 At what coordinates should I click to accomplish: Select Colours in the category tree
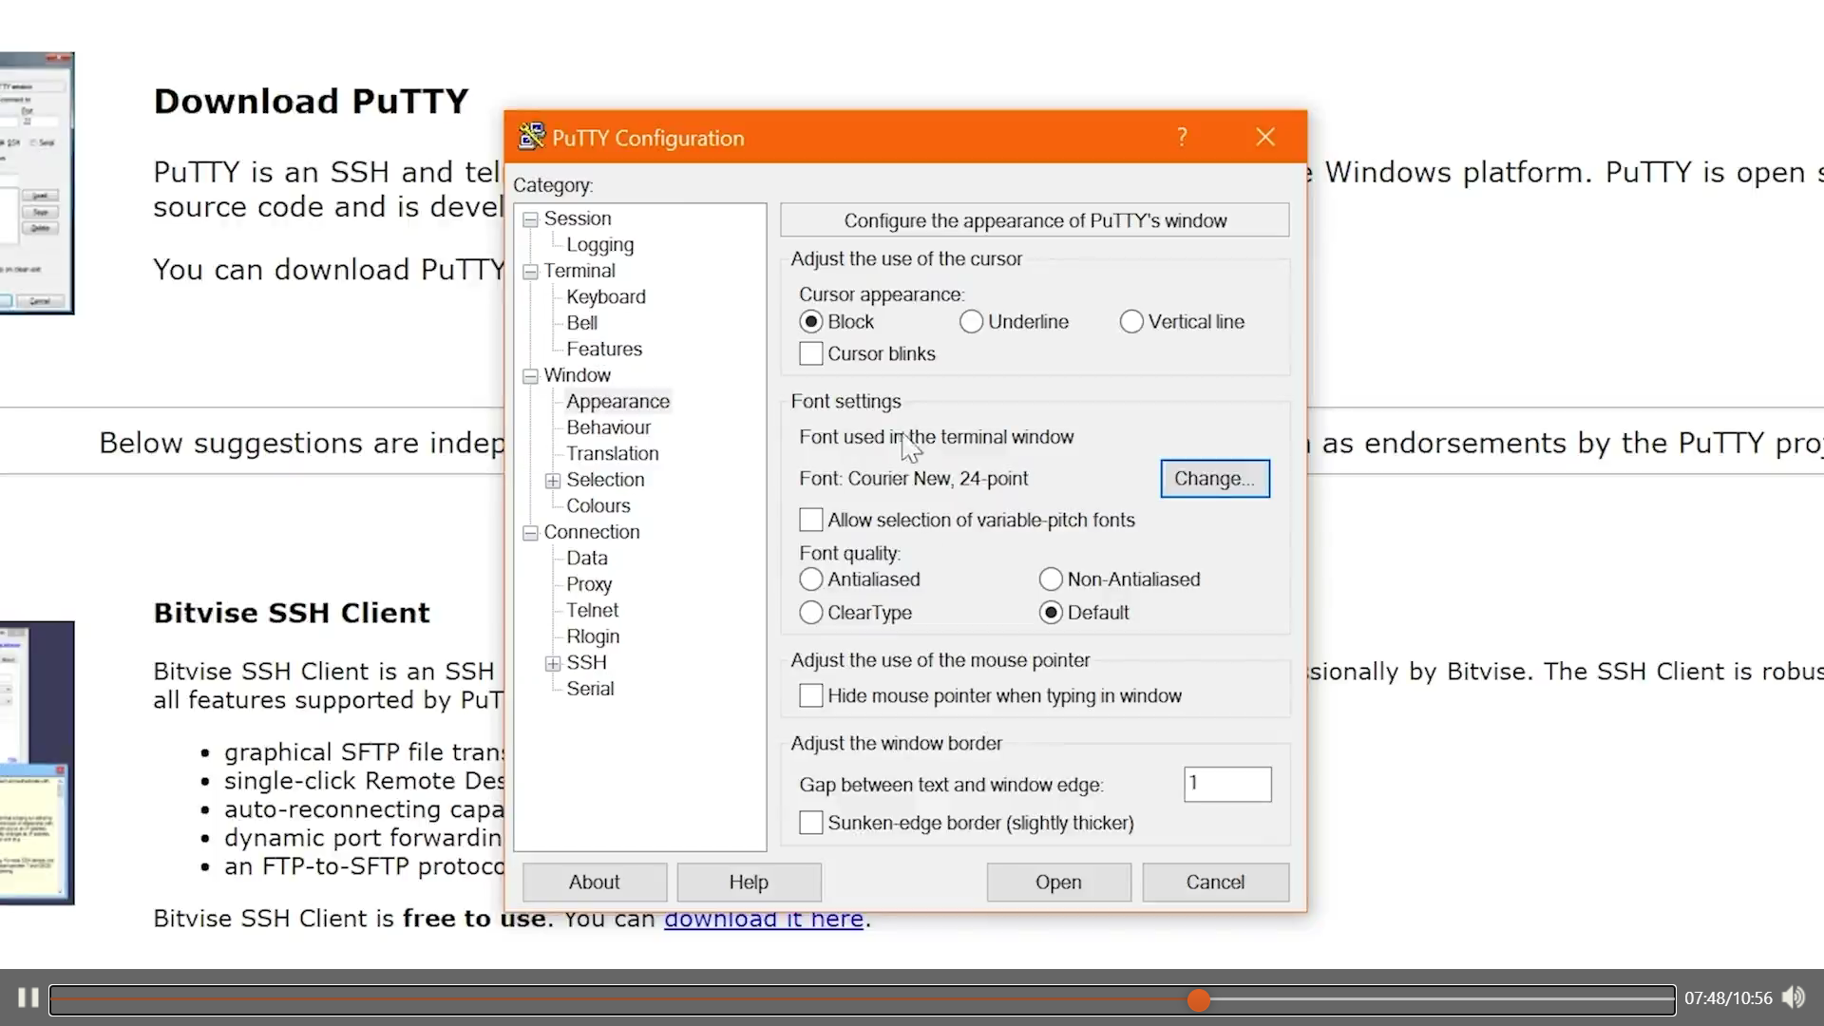598,506
